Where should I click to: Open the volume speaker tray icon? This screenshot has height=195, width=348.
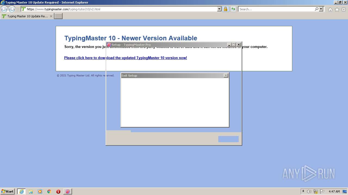[x=309, y=191]
